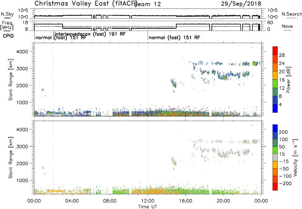Click the 2000 km echo cluster near 15:00, power panel
The image size is (302, 209).
[x=174, y=83]
